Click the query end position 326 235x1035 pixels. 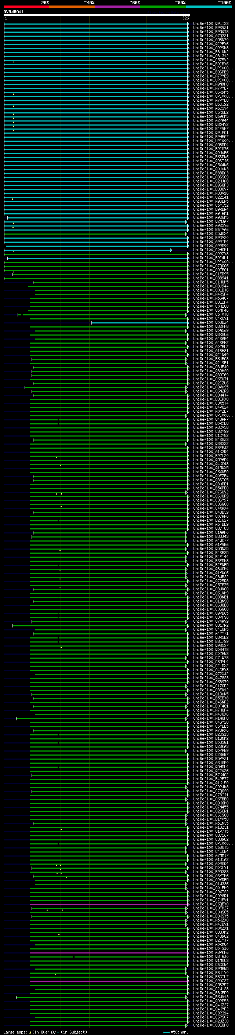coord(185,18)
